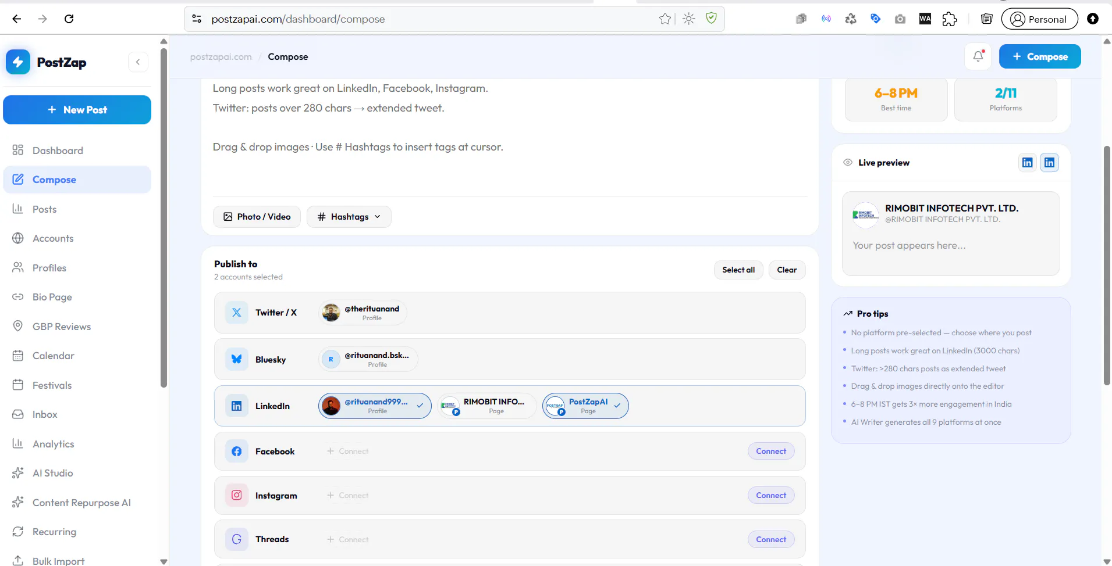Click the RIMOBIT INFOTECH preview avatar

pyautogui.click(x=865, y=214)
